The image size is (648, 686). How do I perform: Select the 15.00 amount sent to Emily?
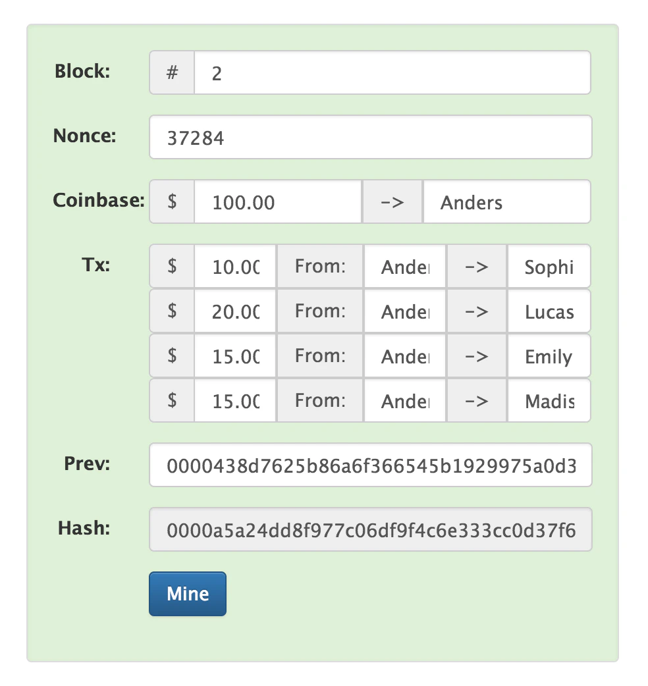pyautogui.click(x=234, y=356)
